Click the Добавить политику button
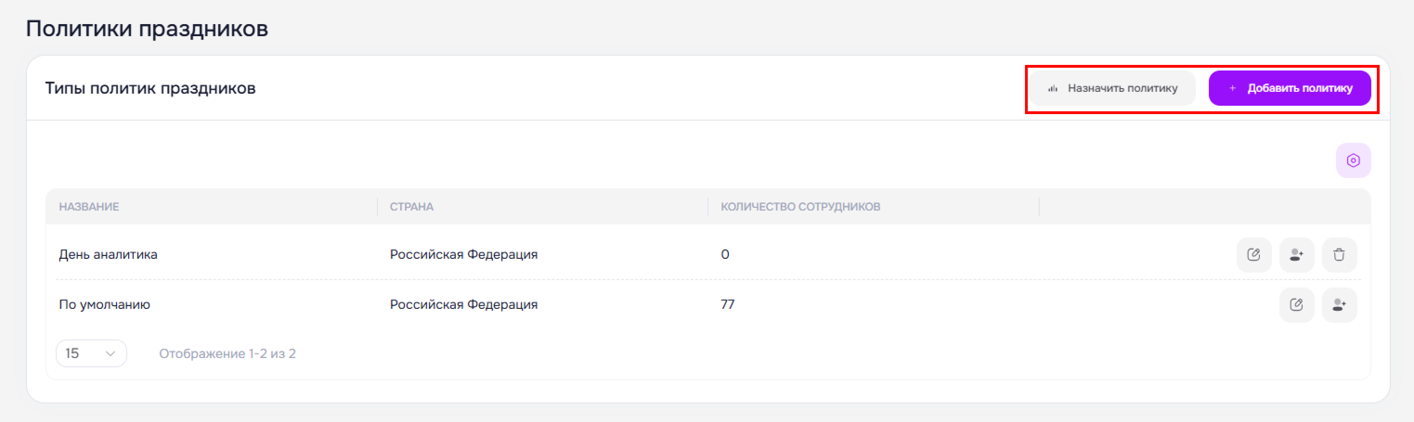The image size is (1414, 422). tap(1290, 88)
